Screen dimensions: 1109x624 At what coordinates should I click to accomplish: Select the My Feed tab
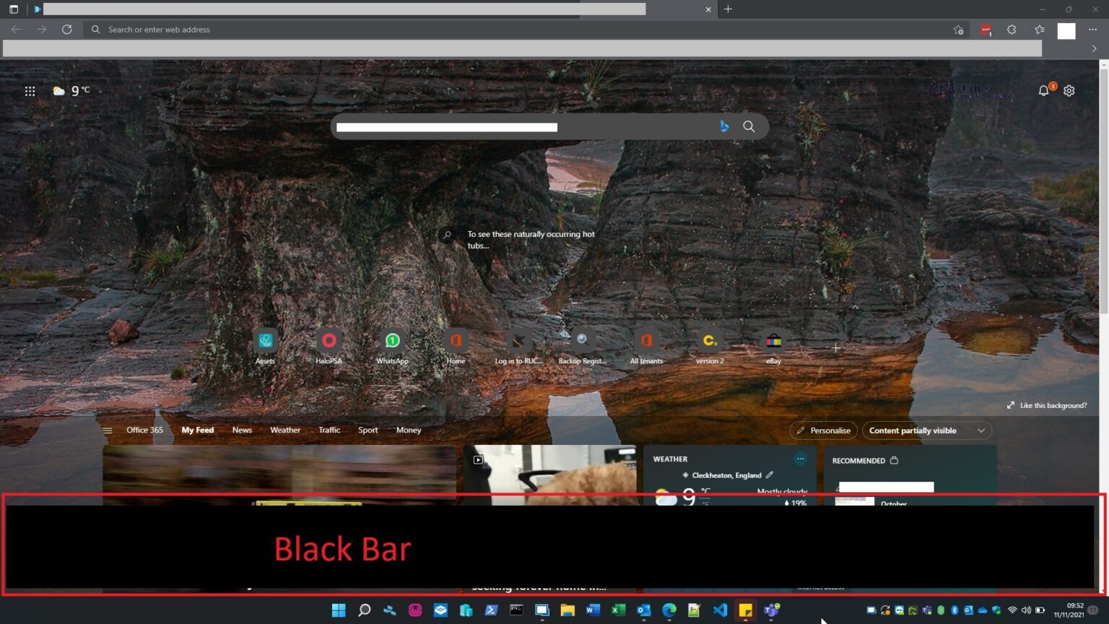point(197,430)
